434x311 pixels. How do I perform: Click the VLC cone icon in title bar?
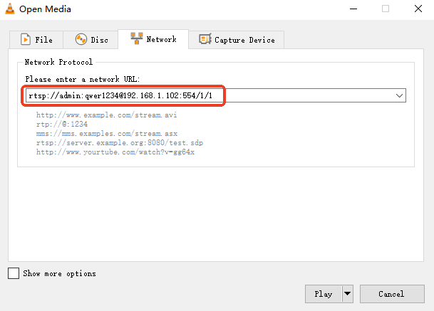tap(10, 9)
